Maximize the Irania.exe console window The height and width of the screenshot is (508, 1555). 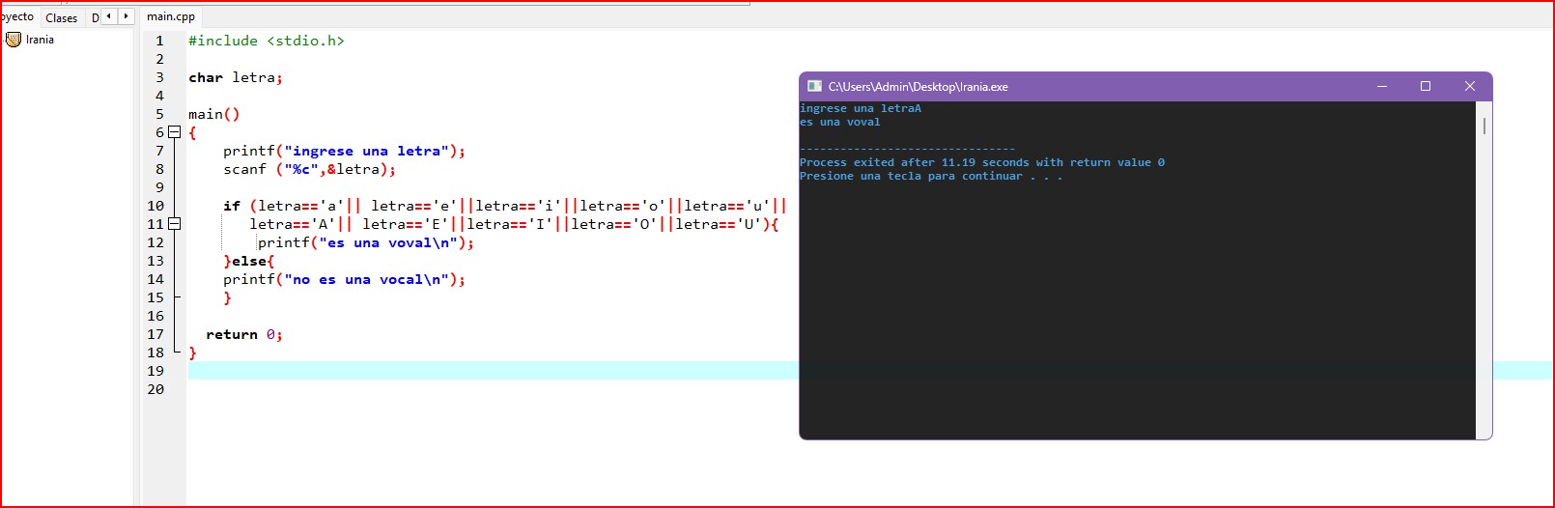(x=1425, y=86)
